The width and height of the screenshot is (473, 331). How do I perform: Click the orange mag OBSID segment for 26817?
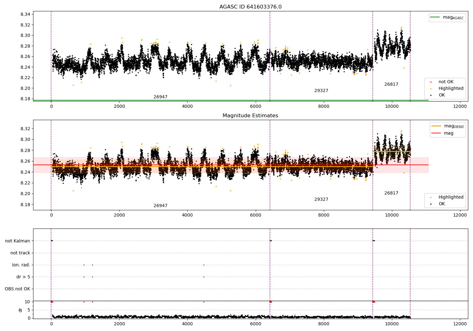click(391, 151)
